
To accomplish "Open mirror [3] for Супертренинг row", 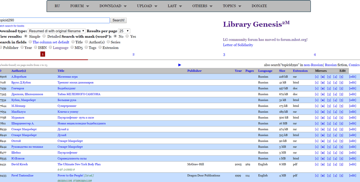I will coord(329,106).
